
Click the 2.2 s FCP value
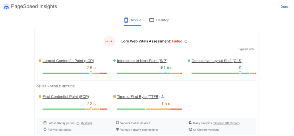[91, 104]
